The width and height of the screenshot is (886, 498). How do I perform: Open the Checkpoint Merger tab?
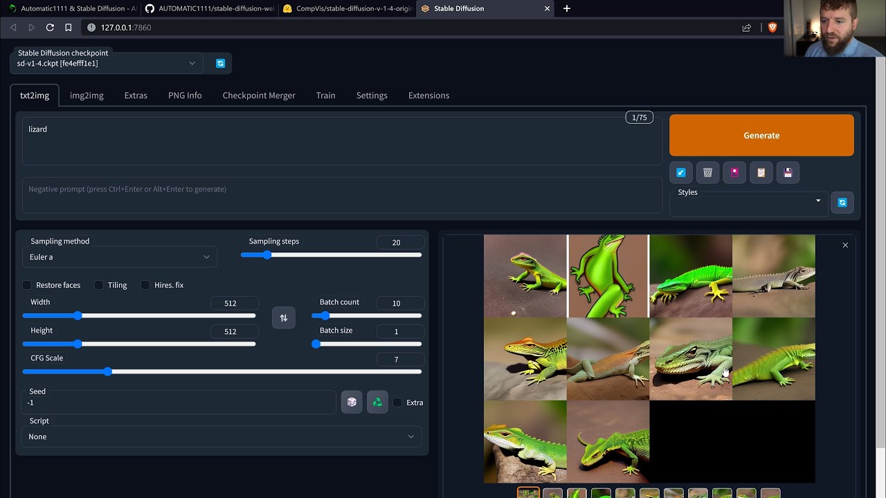[259, 95]
